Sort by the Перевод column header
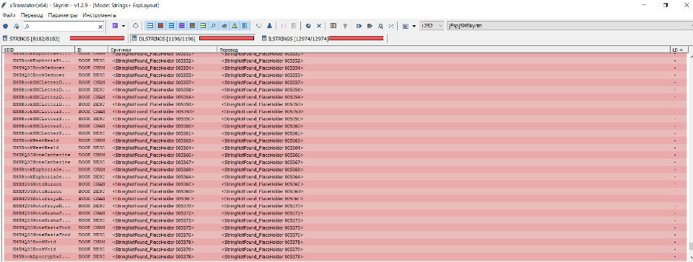Screen dimensions: 693x262 point(443,50)
